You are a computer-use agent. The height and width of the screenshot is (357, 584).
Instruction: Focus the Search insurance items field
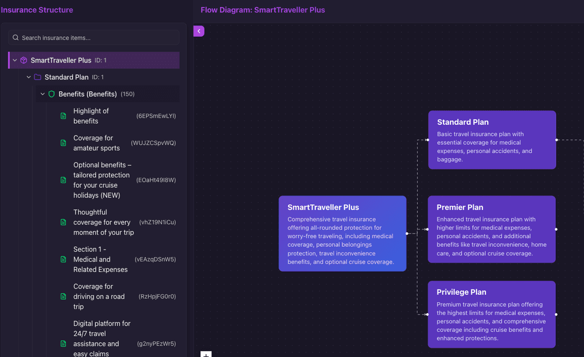click(97, 38)
